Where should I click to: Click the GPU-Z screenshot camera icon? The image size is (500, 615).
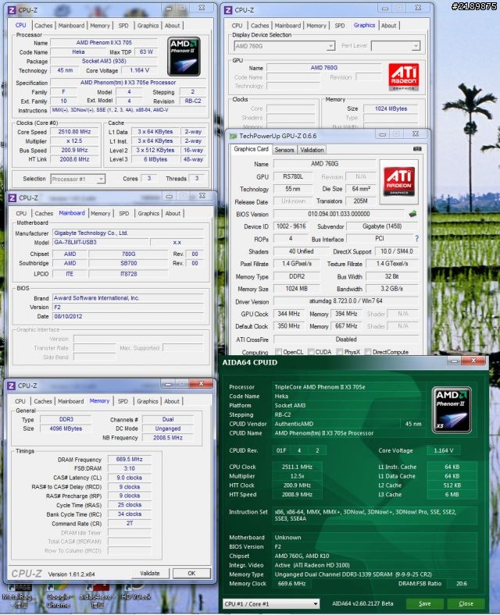[x=417, y=149]
